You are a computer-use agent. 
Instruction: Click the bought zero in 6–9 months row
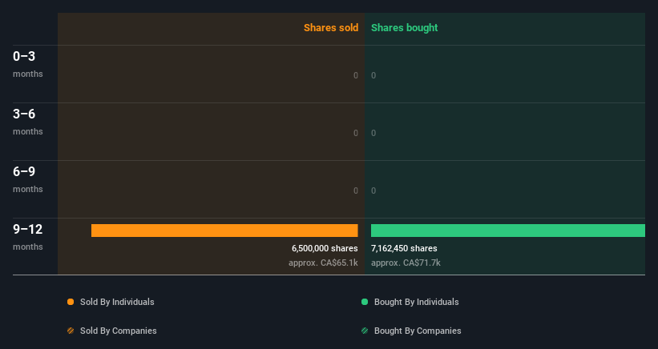(373, 191)
